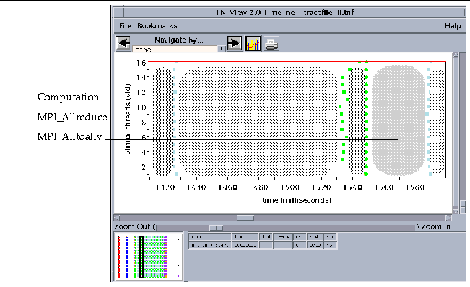The image size is (470, 287).
Task: Click the zoom slider thumb
Action: (x=216, y=228)
